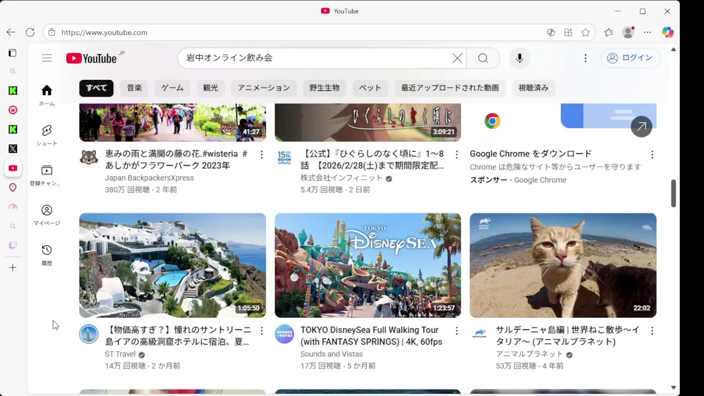Add this page to favorites with the star icon

[586, 32]
